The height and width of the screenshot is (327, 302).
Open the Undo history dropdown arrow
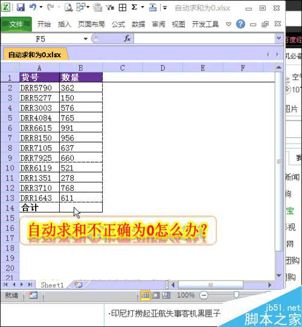coord(41,7)
